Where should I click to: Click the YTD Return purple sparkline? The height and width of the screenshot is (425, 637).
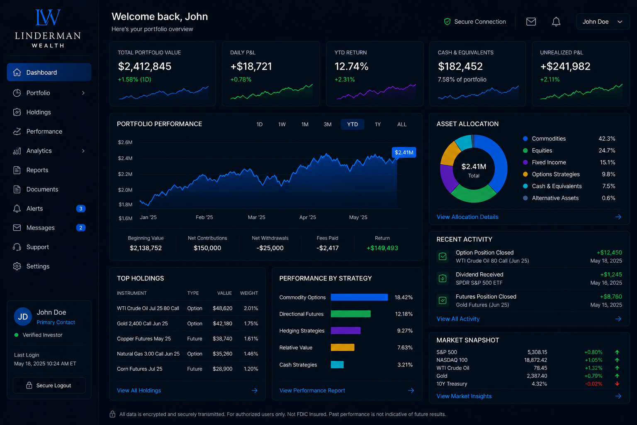(376, 92)
